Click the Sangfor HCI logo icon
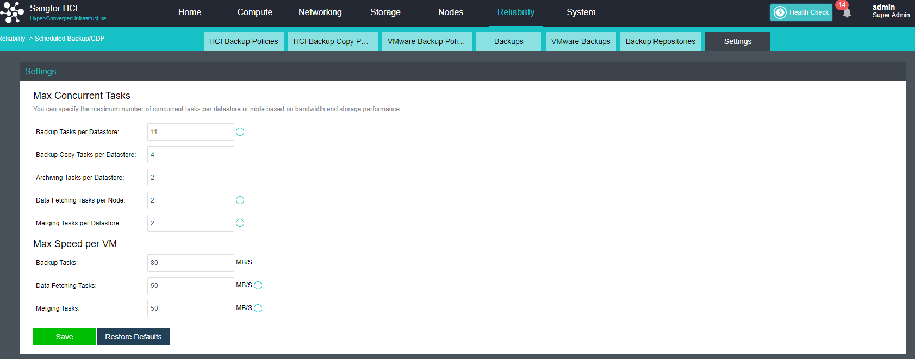 (12, 12)
